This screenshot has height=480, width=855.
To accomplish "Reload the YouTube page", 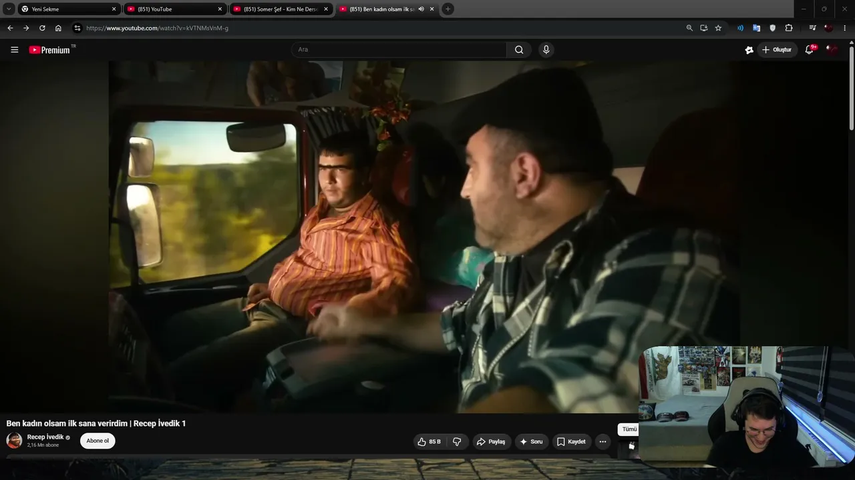I will (42, 28).
